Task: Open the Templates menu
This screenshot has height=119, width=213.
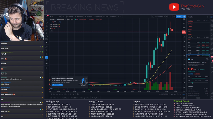Action: (98, 16)
